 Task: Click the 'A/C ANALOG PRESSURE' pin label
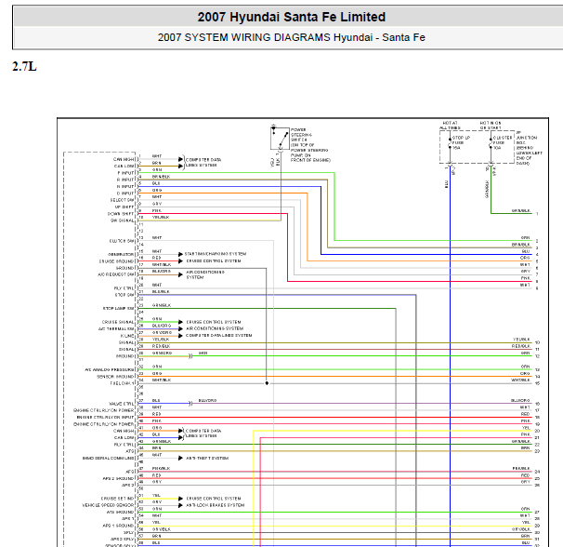110,369
